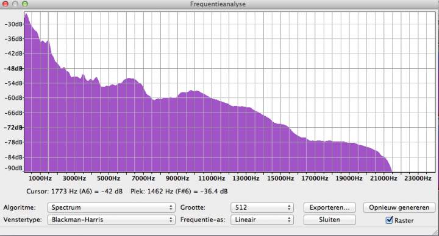Viewport: 439px width, 236px height.
Task: Click the Piek frequency readout text
Action: tap(179, 192)
